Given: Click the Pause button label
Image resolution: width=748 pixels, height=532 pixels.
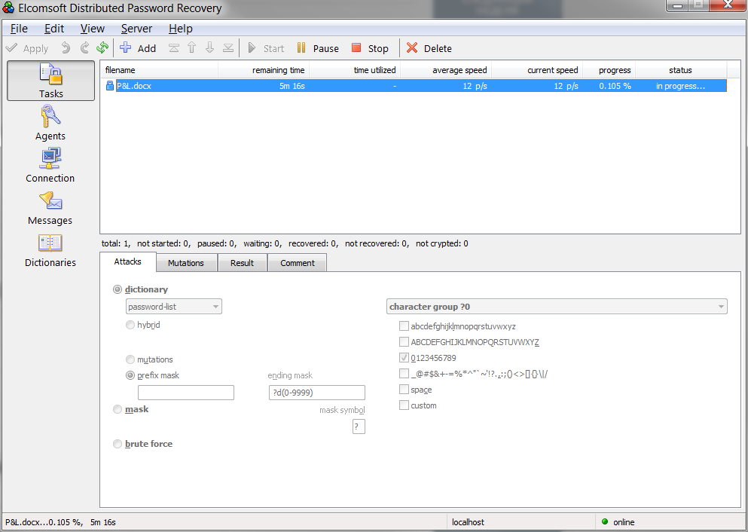Looking at the screenshot, I should click(326, 48).
